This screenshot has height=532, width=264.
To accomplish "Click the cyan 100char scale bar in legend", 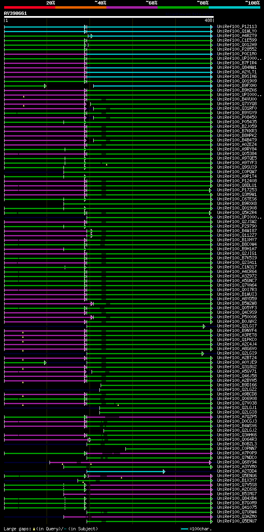I will pyautogui.click(x=184, y=529).
